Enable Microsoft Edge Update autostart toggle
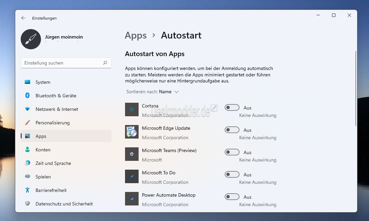 (232, 130)
